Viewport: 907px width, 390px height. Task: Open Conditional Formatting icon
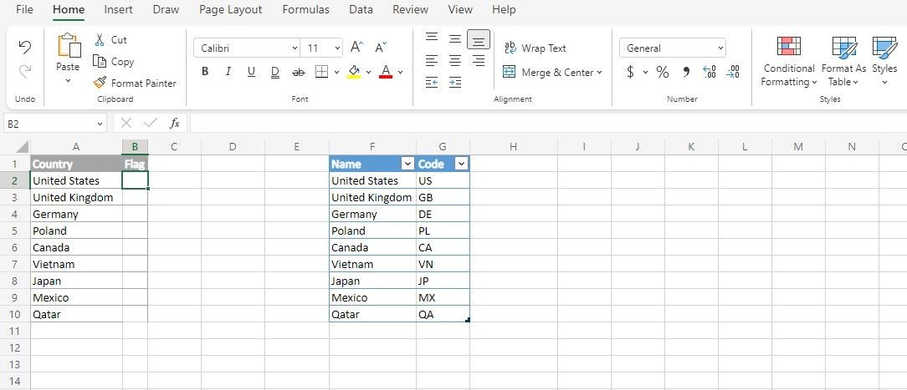[788, 46]
